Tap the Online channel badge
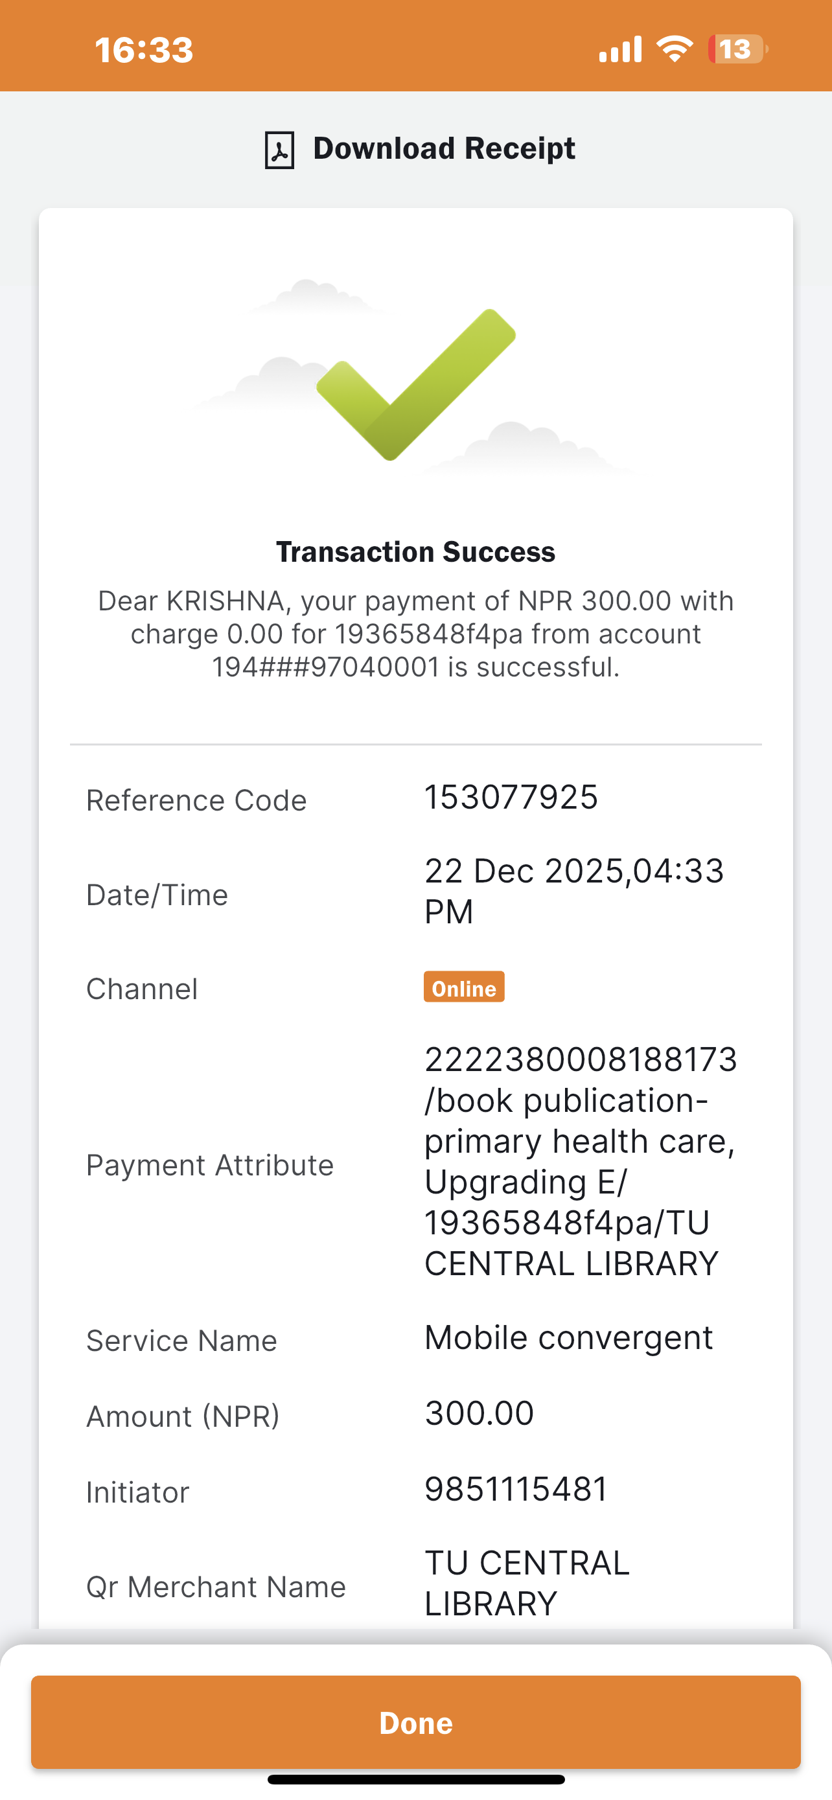Image resolution: width=832 pixels, height=1800 pixels. click(464, 987)
